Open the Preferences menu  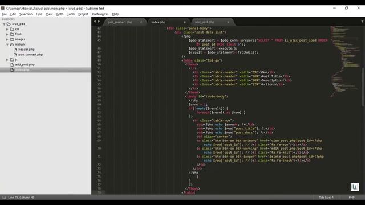[x=100, y=14]
